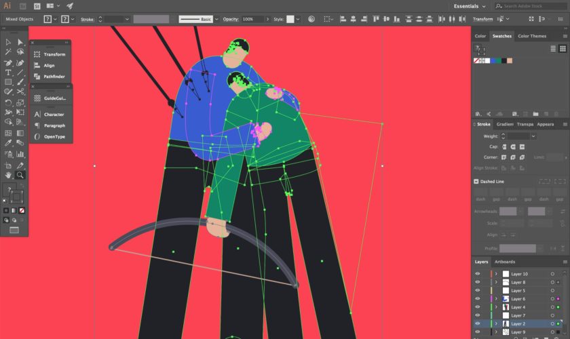Select the Rectangle tool
Viewport: 570px width, 339px height.
[x=8, y=82]
